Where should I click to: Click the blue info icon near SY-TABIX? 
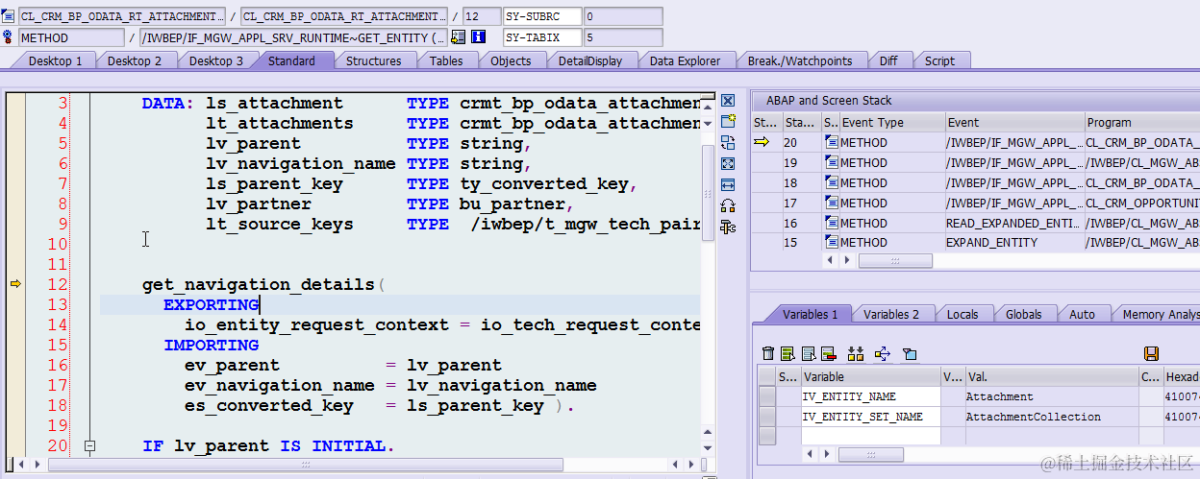click(x=478, y=37)
